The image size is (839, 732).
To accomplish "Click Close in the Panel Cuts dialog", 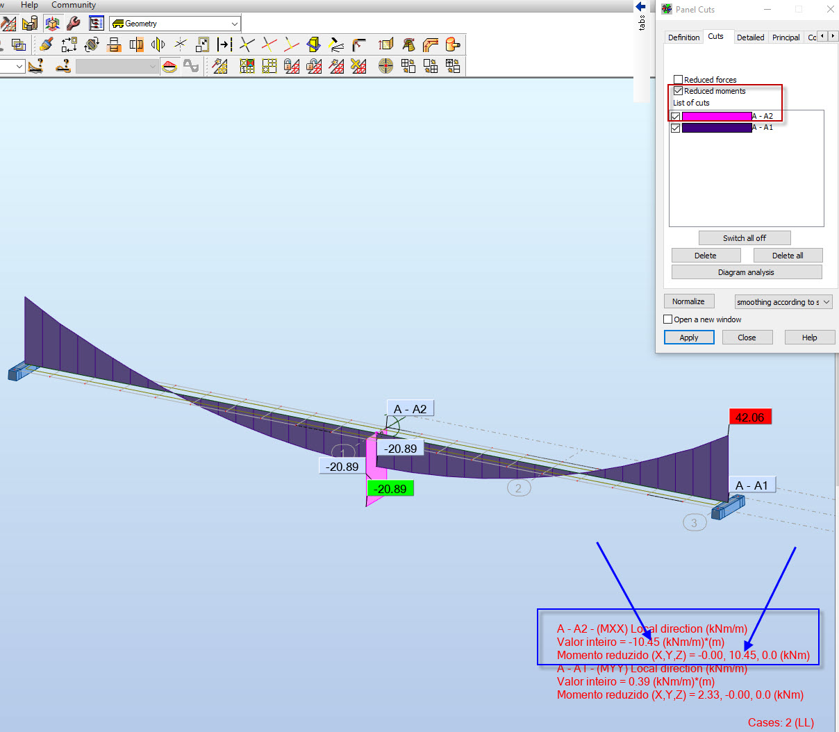I will (747, 338).
